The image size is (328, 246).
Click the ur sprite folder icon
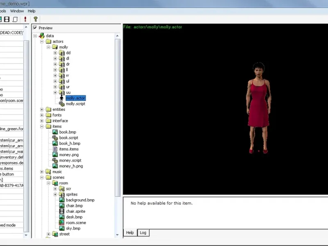pos(62,87)
